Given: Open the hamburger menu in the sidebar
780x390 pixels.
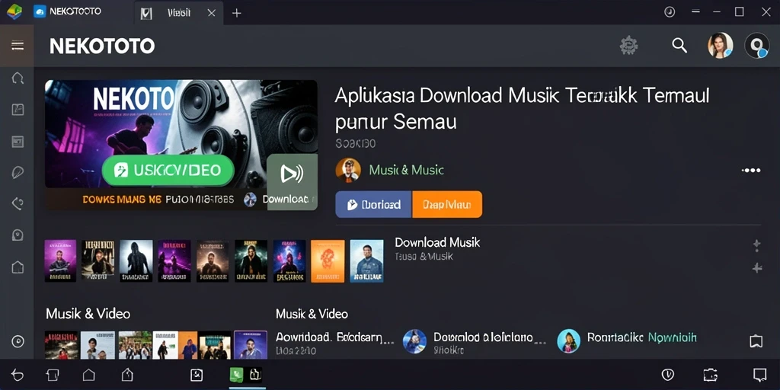Looking at the screenshot, I should [18, 46].
